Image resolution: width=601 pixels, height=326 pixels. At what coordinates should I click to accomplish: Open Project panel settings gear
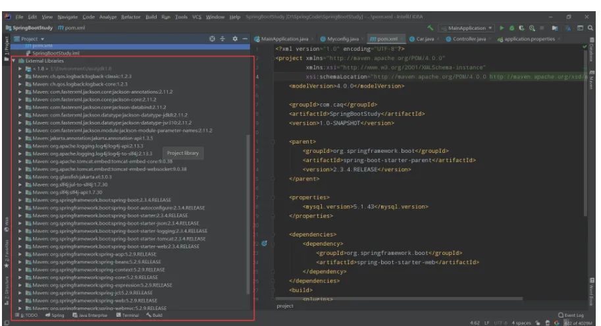(235, 39)
